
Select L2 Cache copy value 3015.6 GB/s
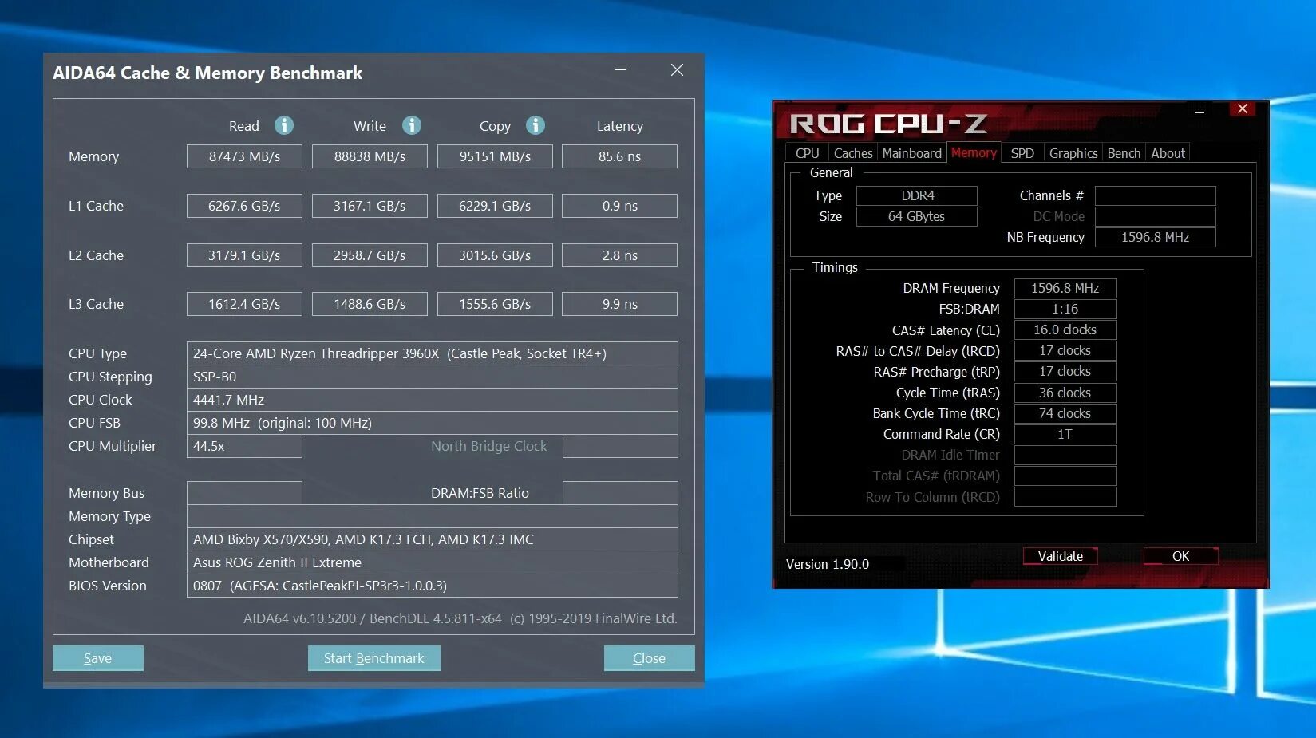tap(495, 255)
